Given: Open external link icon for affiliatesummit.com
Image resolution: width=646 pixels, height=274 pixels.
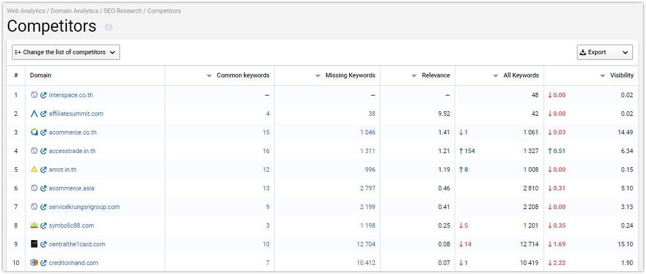Looking at the screenshot, I should [43, 114].
